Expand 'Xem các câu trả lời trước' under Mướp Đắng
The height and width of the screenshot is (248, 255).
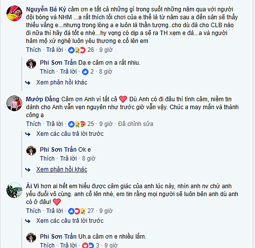[x=70, y=134]
